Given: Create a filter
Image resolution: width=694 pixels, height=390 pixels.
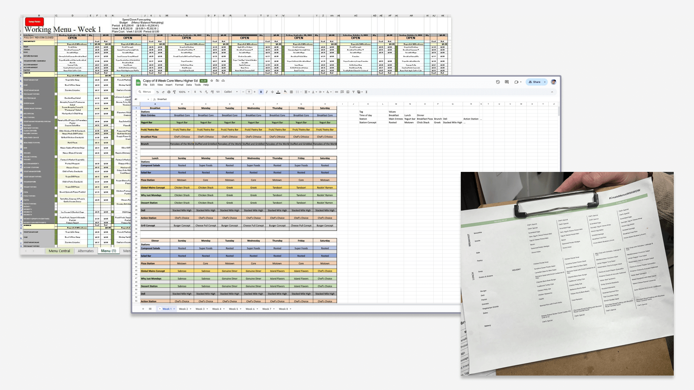Looking at the screenshot, I should (x=354, y=92).
